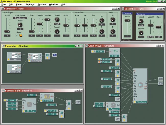Screen dimensions: 166x125
Task: Select the Ampl module in Grain Player Structure
Action: pyautogui.click(x=115, y=115)
